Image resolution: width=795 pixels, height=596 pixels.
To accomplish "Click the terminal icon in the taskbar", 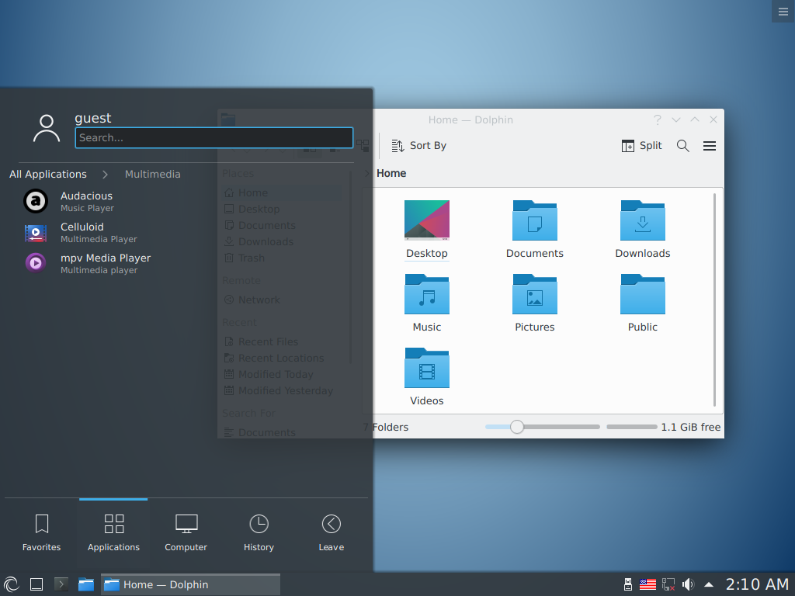I will pyautogui.click(x=61, y=584).
